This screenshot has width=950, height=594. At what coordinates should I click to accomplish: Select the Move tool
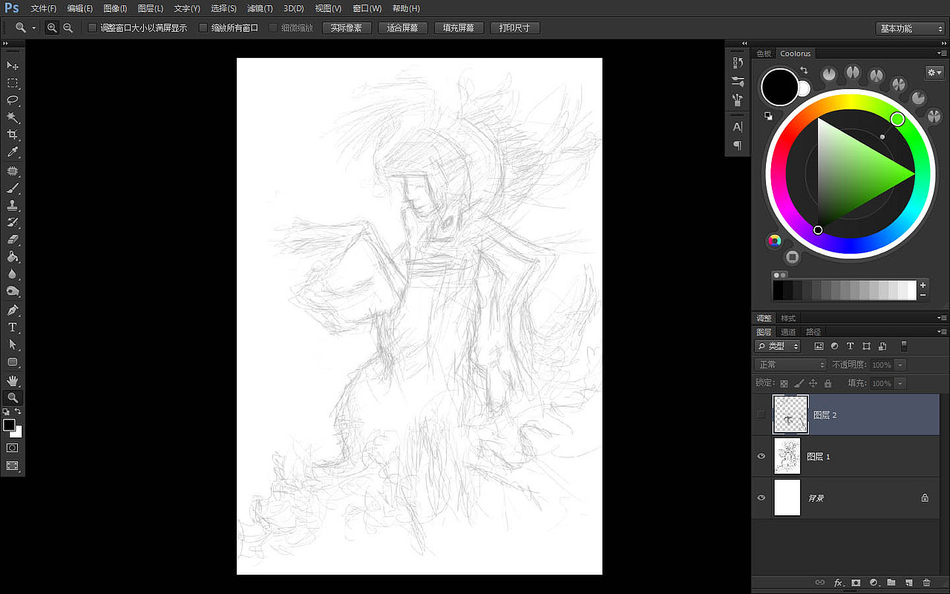click(x=13, y=66)
